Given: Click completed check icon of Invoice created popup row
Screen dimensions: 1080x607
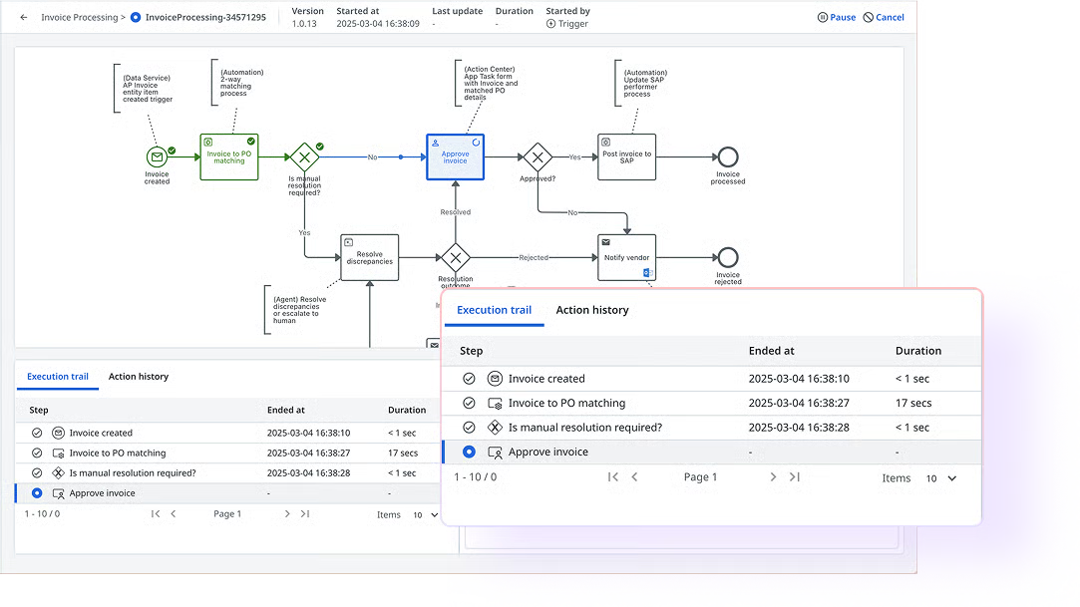Looking at the screenshot, I should [469, 379].
